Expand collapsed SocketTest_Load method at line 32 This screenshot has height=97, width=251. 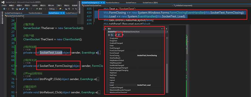17,53
